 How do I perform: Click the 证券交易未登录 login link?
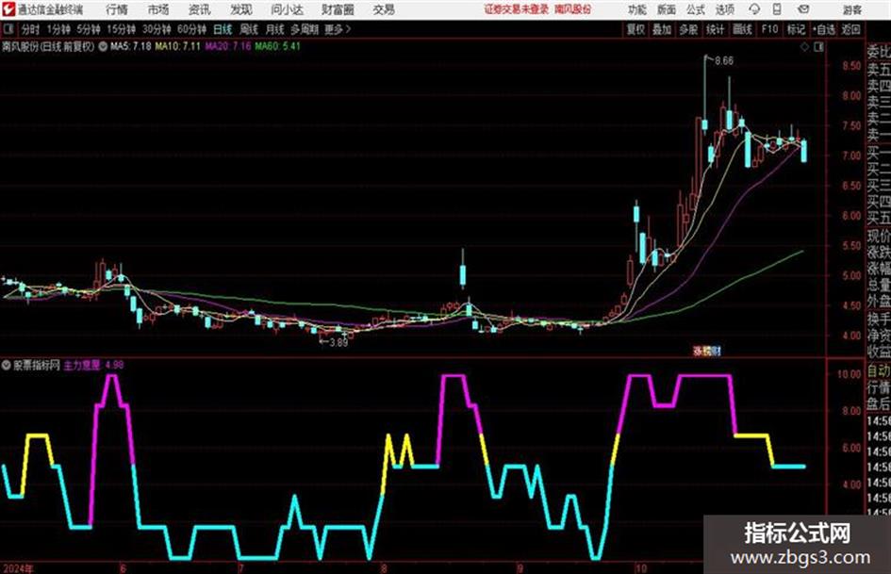coord(516,9)
